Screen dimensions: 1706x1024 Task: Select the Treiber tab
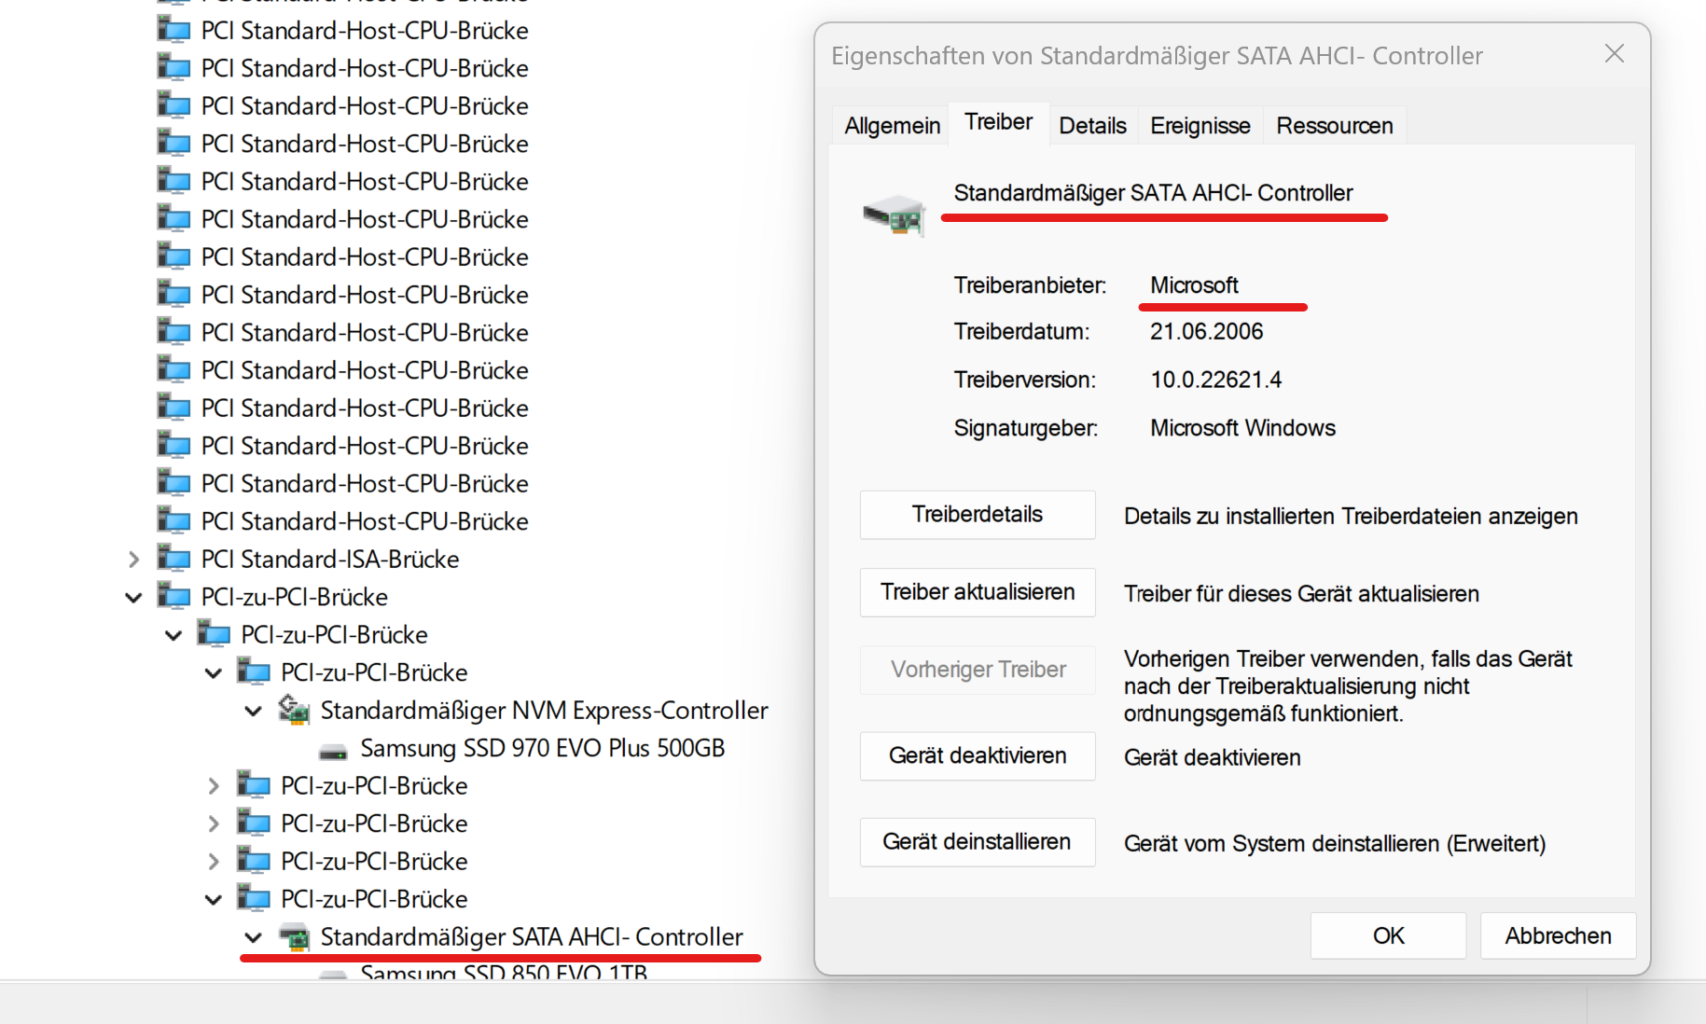click(998, 122)
